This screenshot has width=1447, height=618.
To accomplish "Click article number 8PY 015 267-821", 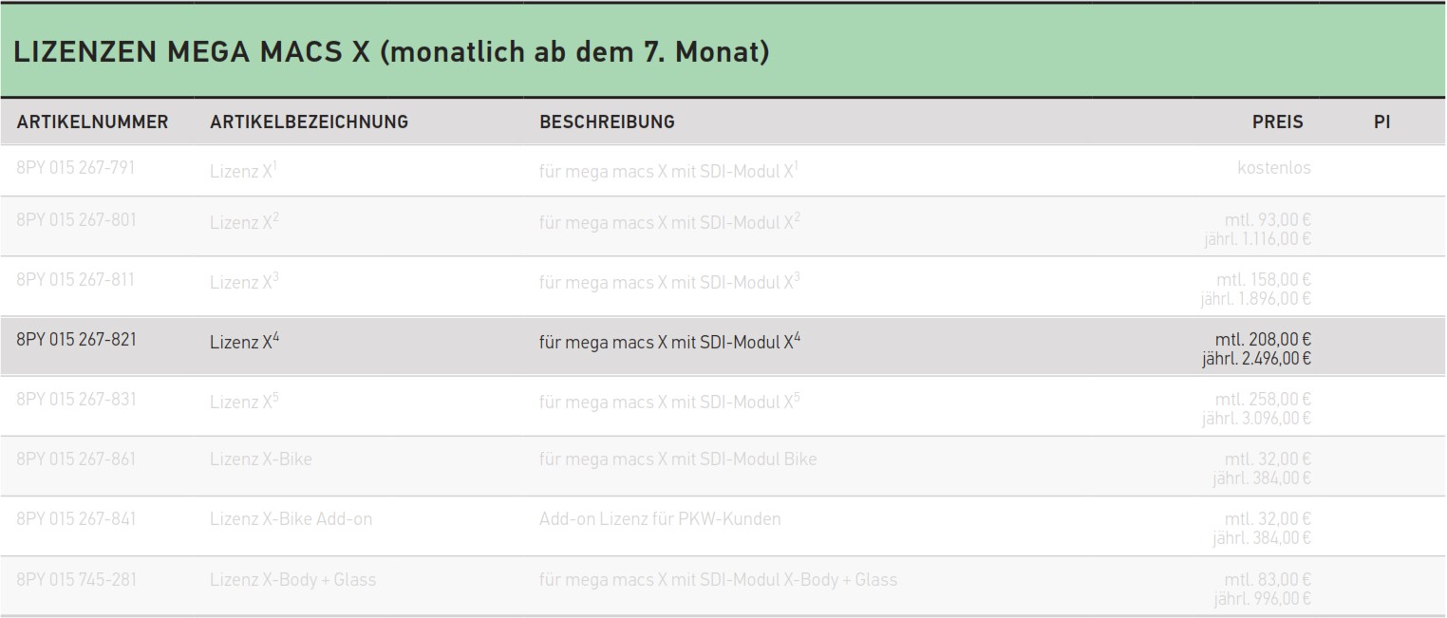I will [76, 339].
